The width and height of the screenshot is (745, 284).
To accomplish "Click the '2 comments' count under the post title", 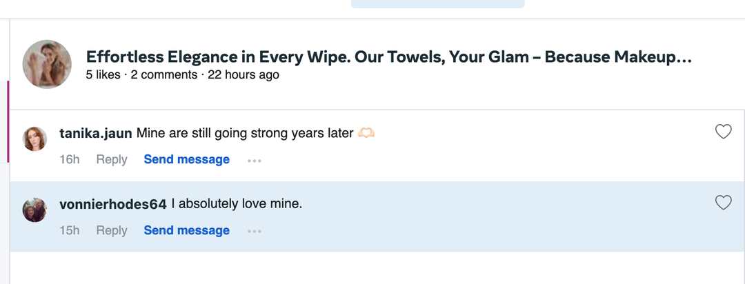I will coord(164,74).
